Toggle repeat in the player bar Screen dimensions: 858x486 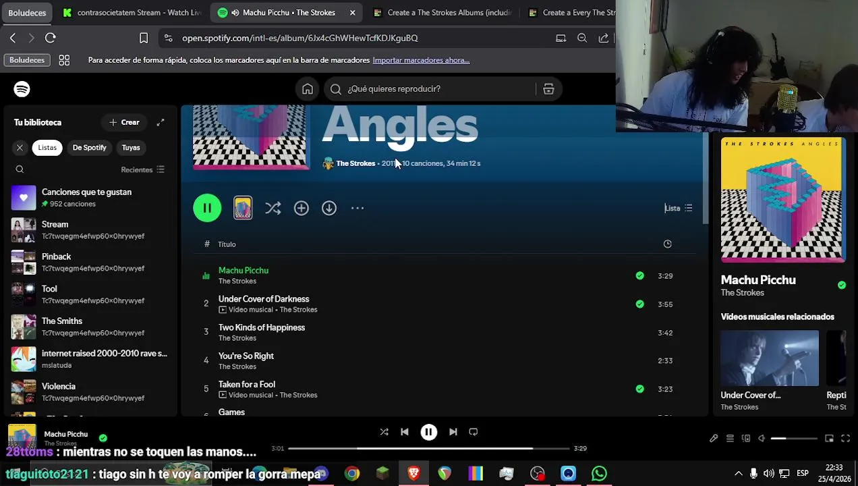[474, 432]
